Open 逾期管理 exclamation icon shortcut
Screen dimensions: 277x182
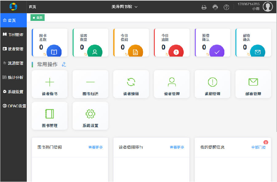[x=212, y=82]
